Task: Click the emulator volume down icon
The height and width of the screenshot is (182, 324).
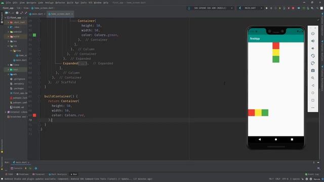Action: pyautogui.click(x=313, y=49)
